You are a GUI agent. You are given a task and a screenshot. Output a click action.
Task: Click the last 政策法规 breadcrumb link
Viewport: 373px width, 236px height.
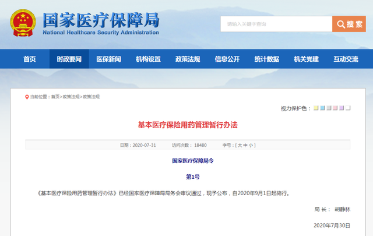[x=91, y=97]
